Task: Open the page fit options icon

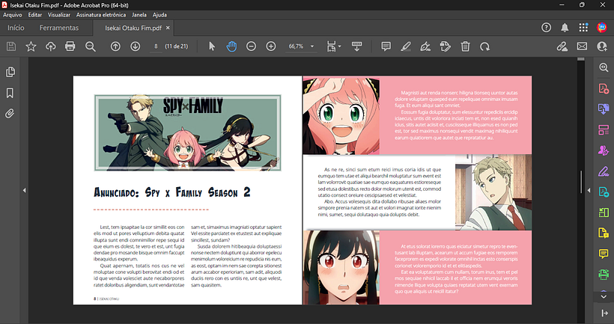Action: (x=333, y=46)
